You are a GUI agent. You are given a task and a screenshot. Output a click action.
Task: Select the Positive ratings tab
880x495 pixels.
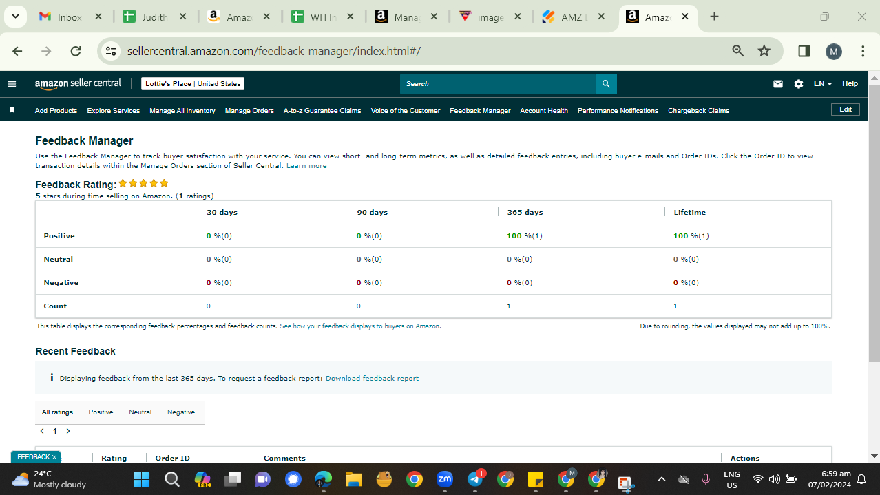coord(101,412)
